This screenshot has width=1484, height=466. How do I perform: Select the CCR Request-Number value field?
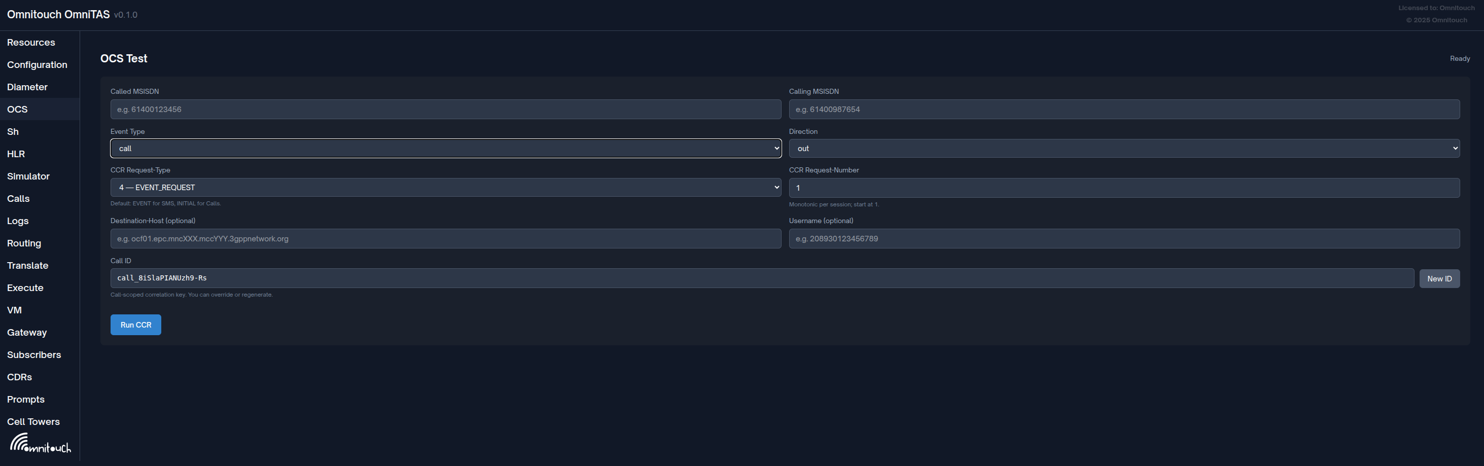pyautogui.click(x=1123, y=187)
